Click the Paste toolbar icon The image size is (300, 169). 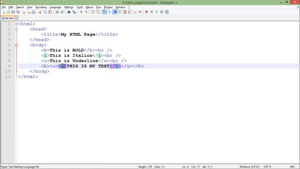point(50,12)
